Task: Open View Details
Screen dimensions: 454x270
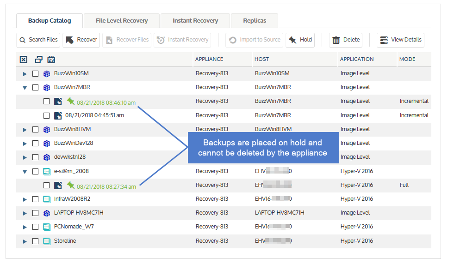Action: pyautogui.click(x=400, y=40)
